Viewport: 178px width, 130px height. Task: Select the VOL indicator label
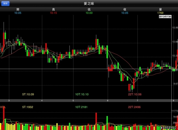(x=3, y=107)
